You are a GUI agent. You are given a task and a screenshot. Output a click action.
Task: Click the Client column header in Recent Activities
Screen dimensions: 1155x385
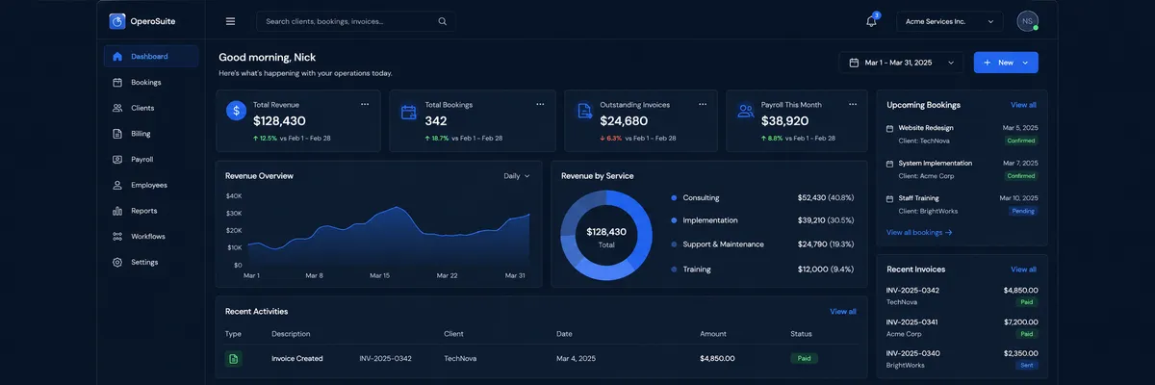(454, 334)
